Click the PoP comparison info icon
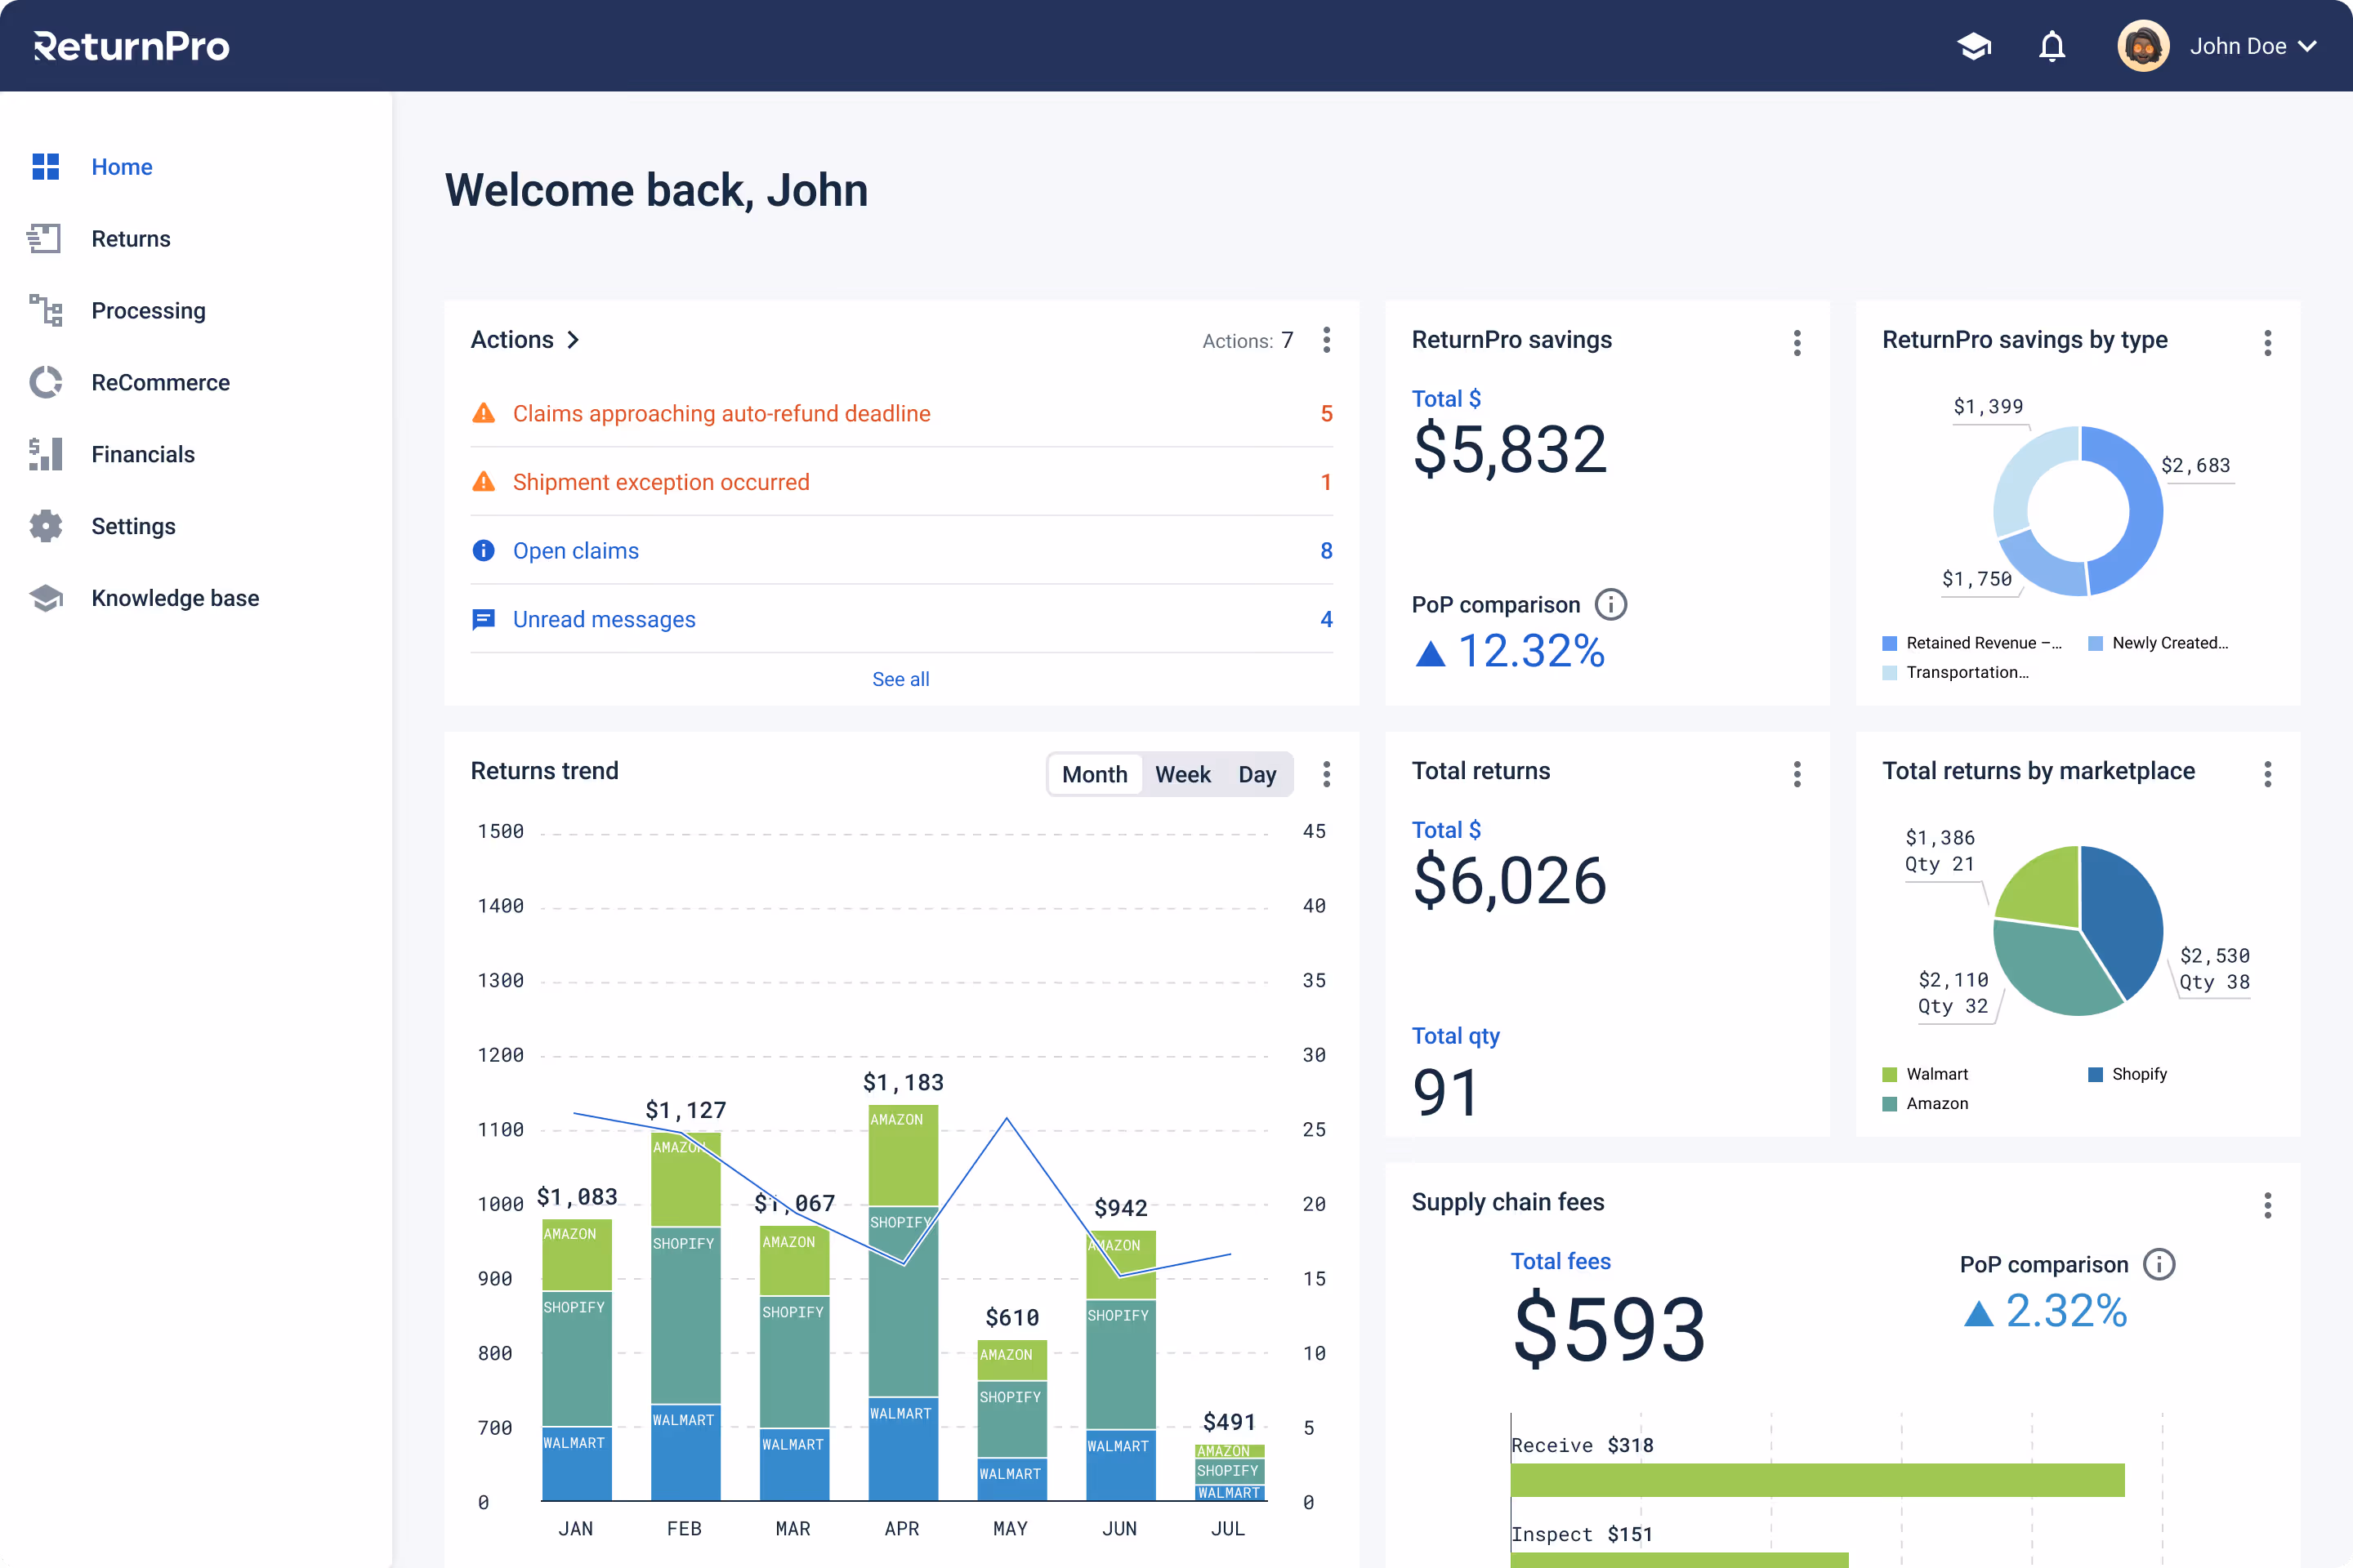This screenshot has height=1568, width=2353. pyautogui.click(x=1610, y=604)
